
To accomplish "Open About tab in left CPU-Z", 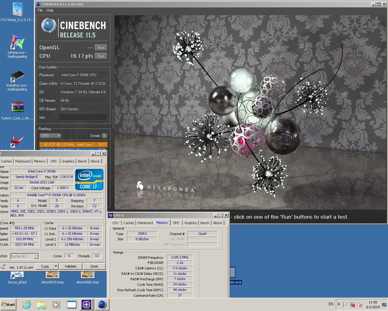I will (x=95, y=161).
